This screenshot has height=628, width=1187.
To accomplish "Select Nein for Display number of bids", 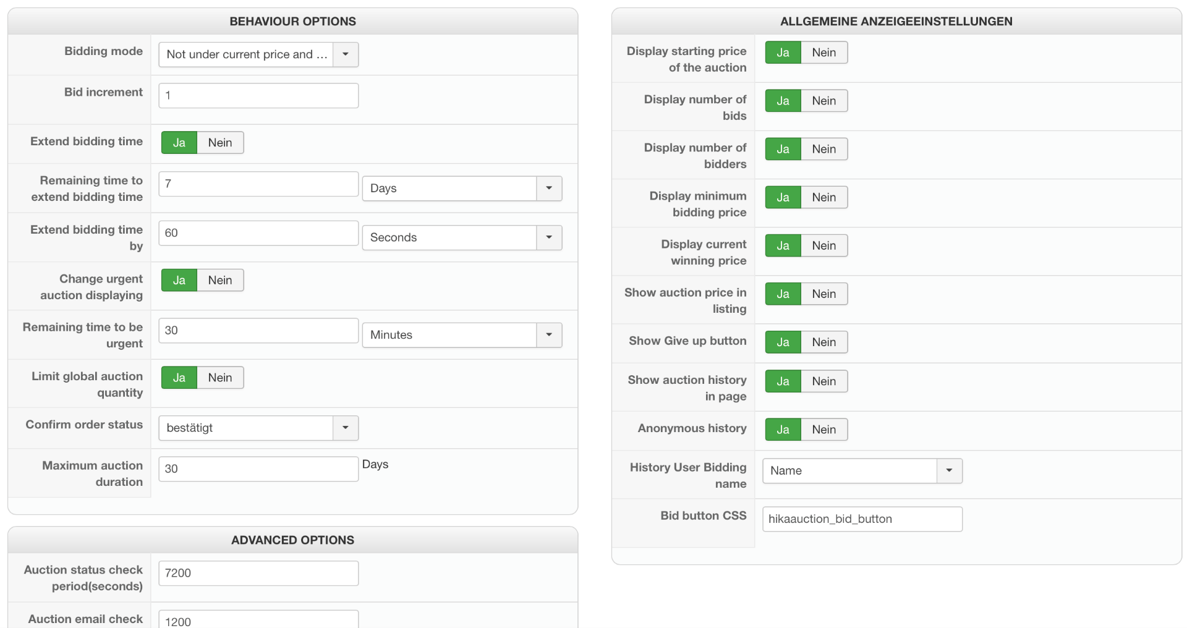I will (823, 101).
